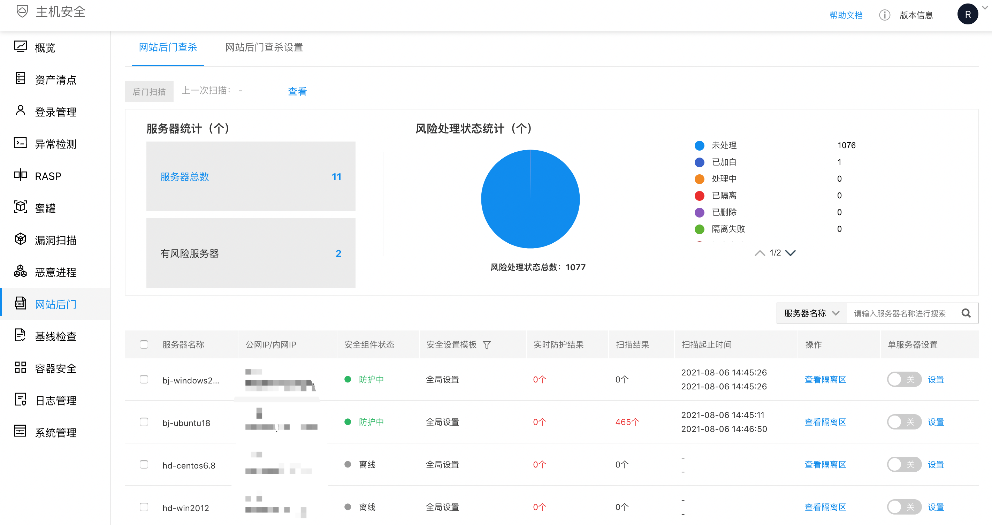Click the 漏洞扫描 cube icon in the sidebar

coord(21,239)
